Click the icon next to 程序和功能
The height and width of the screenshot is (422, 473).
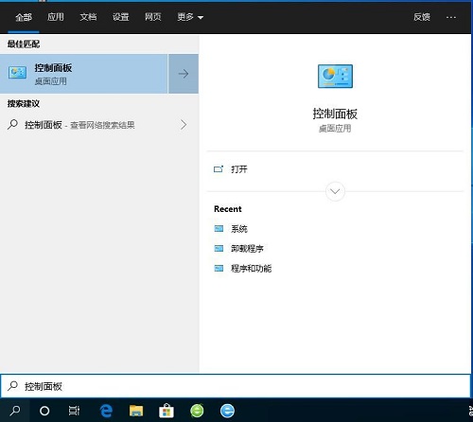click(x=219, y=269)
